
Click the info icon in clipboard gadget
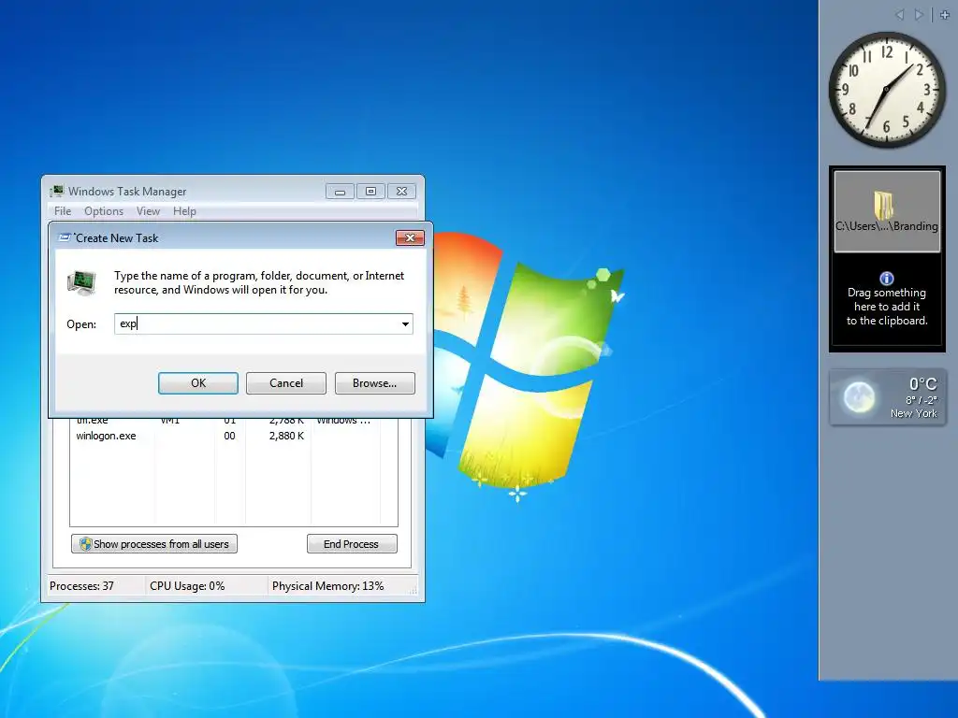887,279
